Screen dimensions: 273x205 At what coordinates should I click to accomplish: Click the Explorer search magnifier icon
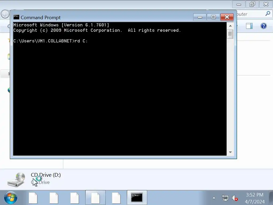[x=268, y=14]
